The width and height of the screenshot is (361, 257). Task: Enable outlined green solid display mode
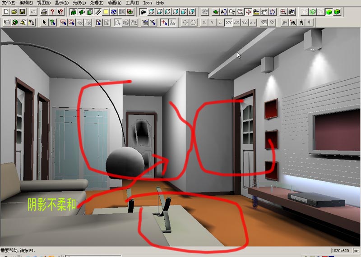tap(337, 12)
